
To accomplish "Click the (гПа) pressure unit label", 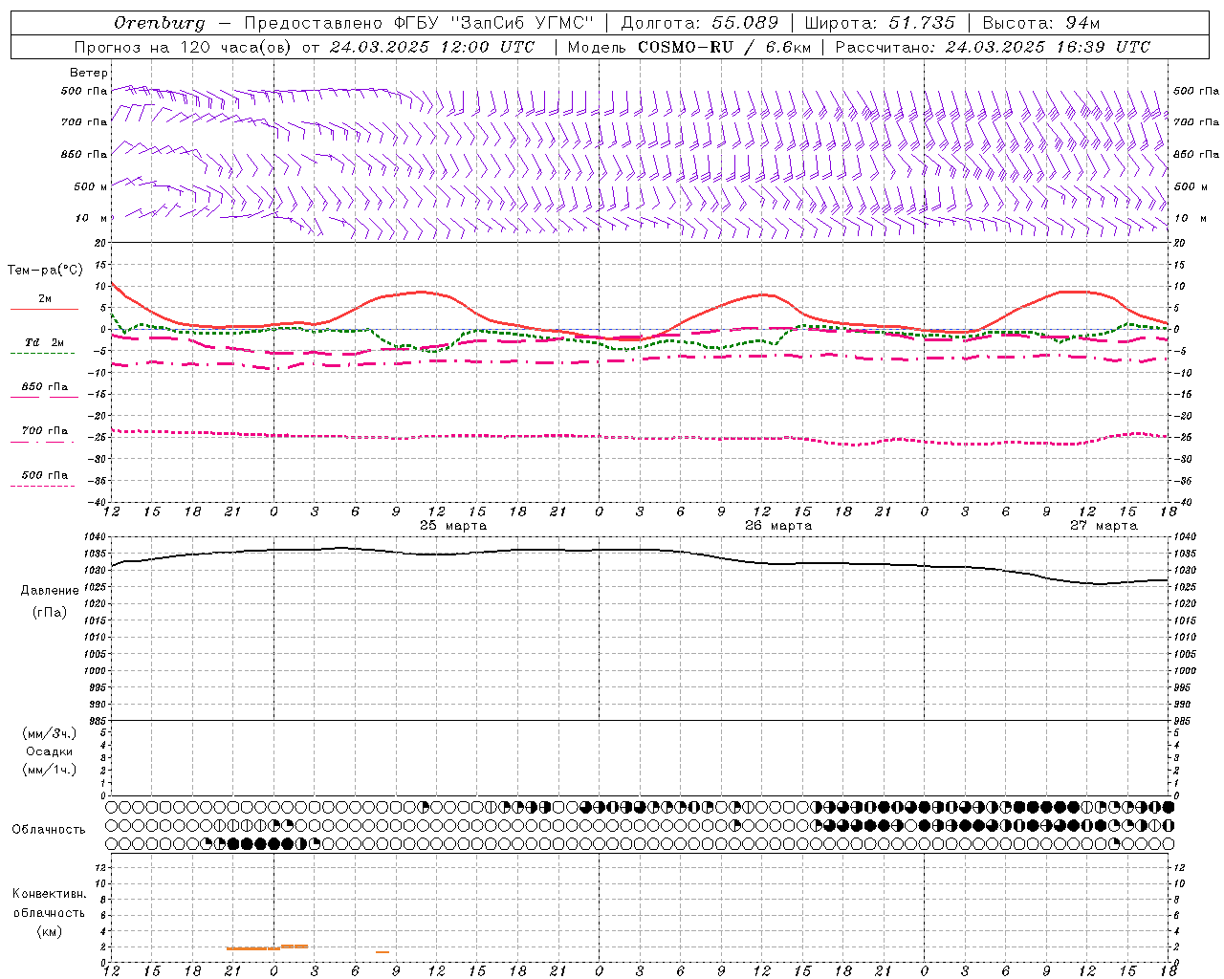I will tap(50, 612).
